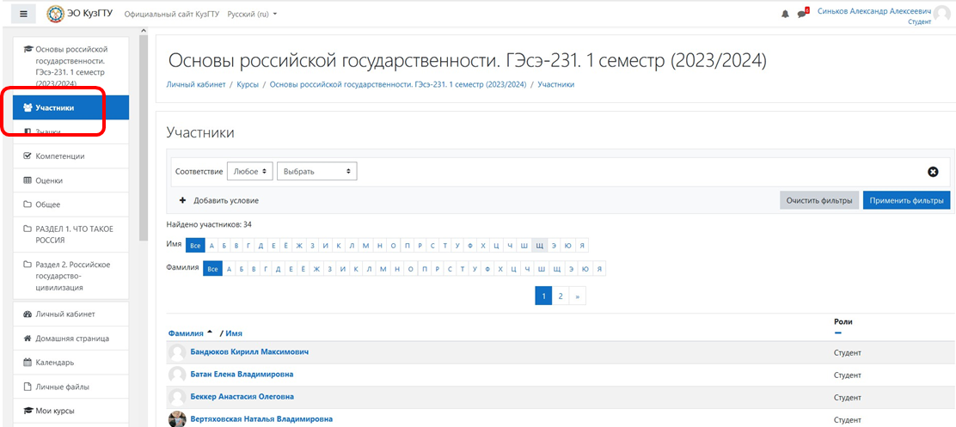Open Раздел 2. Российское государство-цивилизация
956x427 pixels.
tap(70, 276)
